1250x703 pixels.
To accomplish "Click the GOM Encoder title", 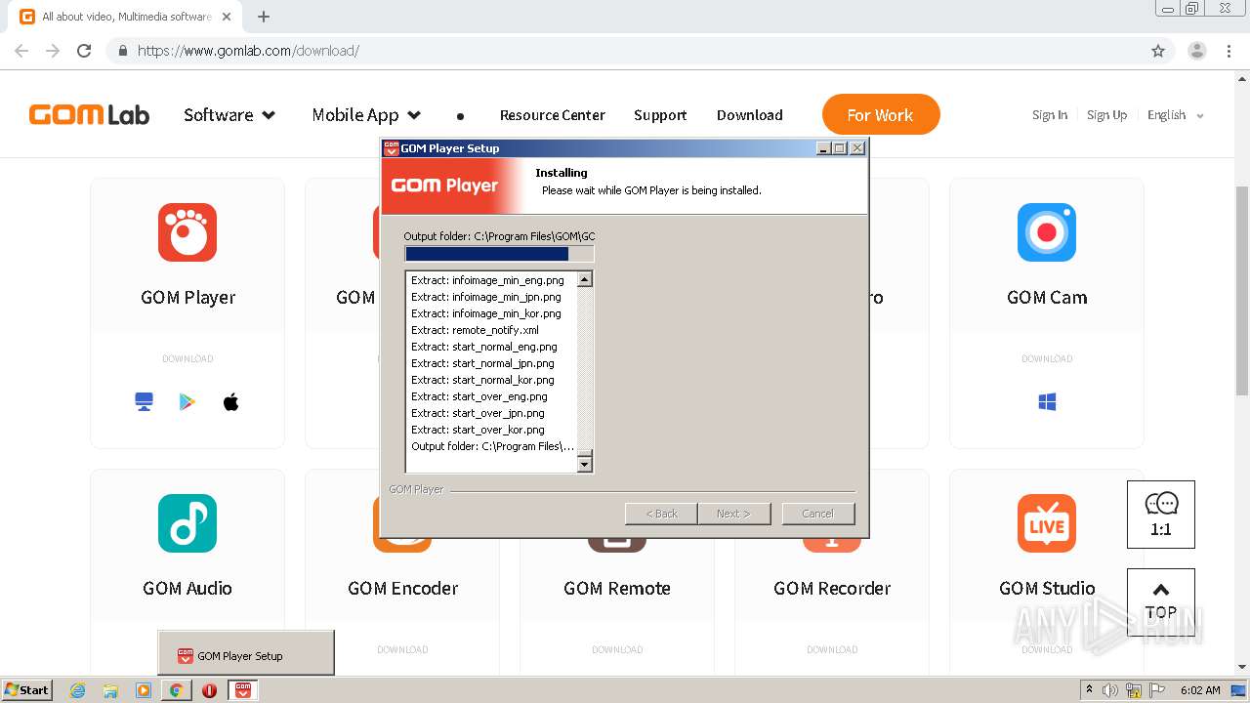I will 402,588.
